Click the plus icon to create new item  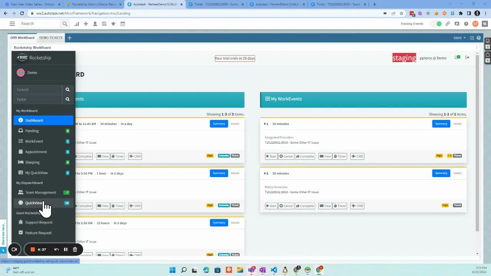[x=86, y=24]
